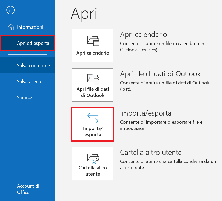Click the Cartella altro utente heading
222x201 pixels.
tap(151, 153)
